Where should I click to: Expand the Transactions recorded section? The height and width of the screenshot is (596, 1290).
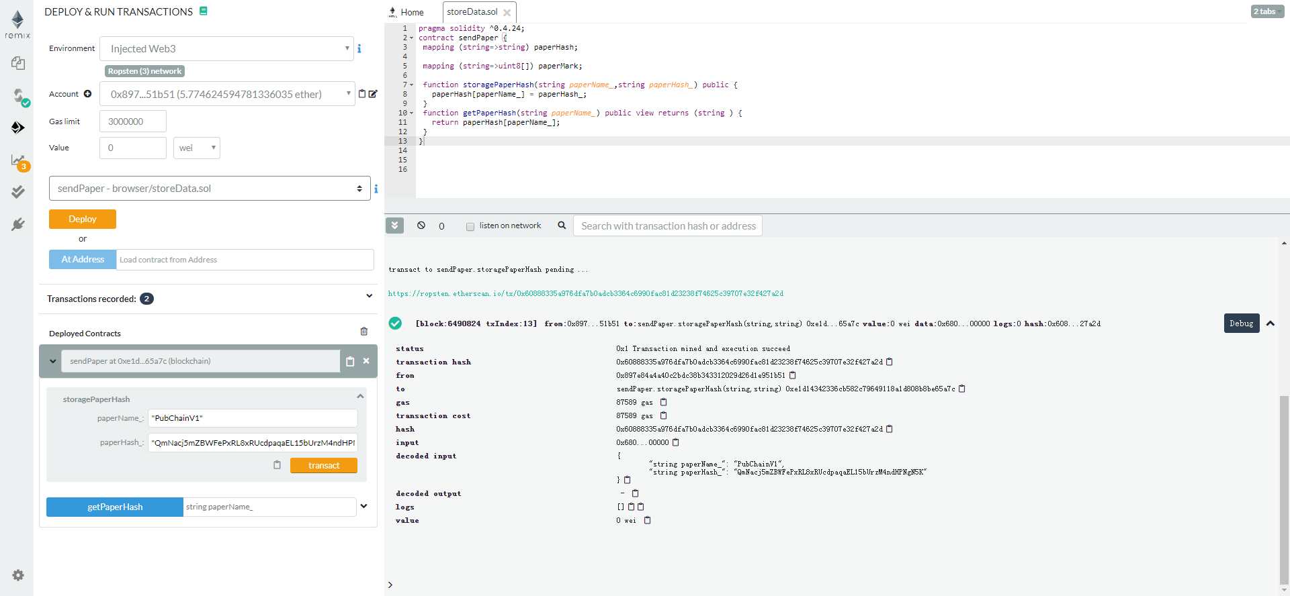click(369, 296)
